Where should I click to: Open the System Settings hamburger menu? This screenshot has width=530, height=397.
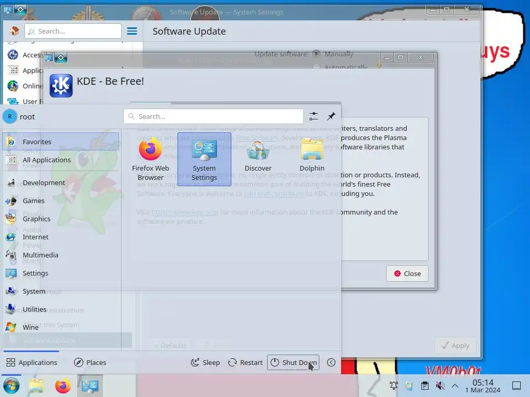point(132,31)
